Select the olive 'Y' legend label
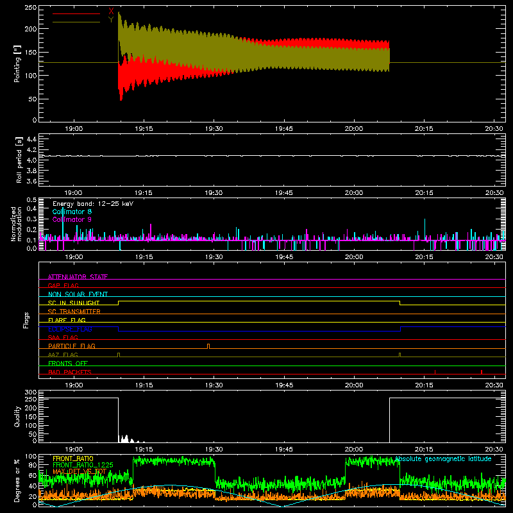 tap(111, 20)
